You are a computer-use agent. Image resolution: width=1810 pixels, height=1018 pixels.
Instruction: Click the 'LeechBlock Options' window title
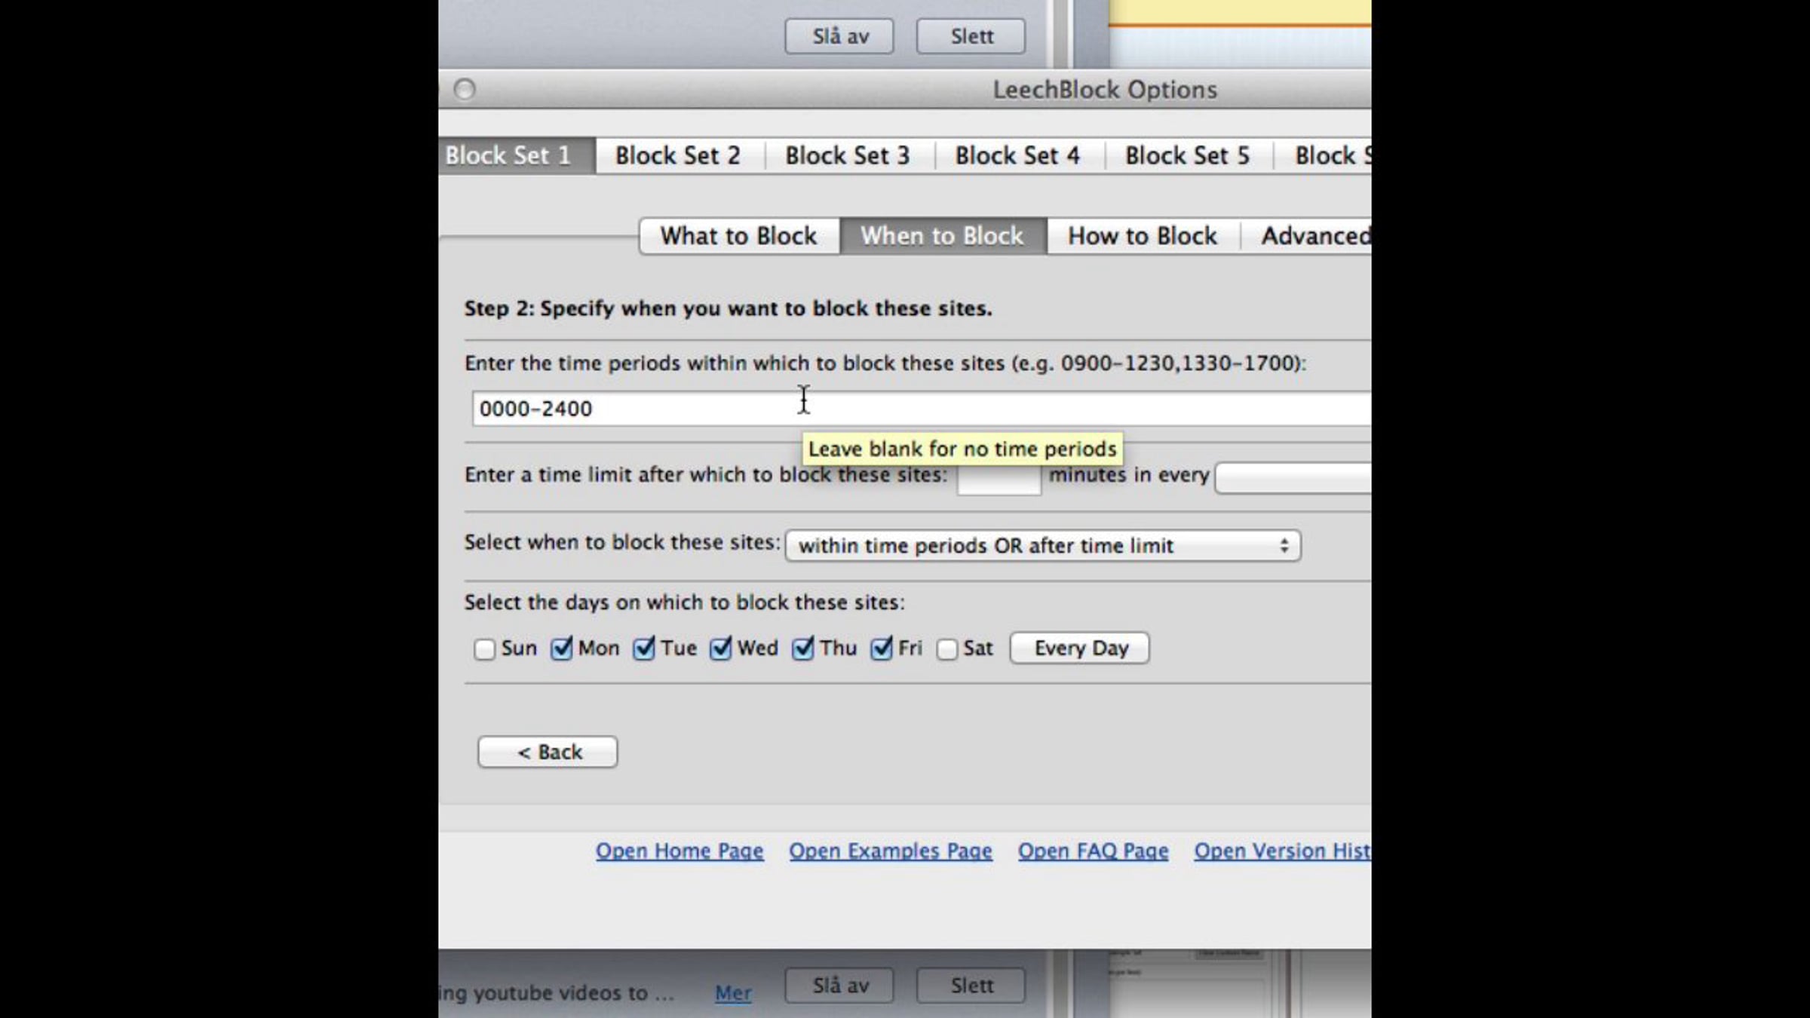pyautogui.click(x=1105, y=90)
